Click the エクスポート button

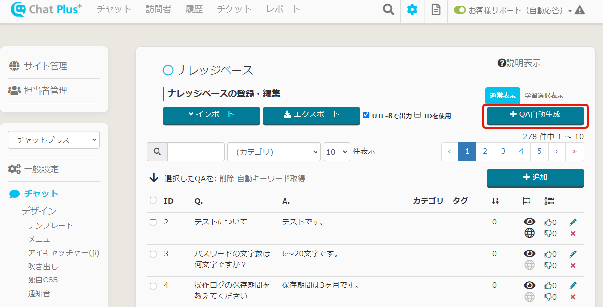311,115
